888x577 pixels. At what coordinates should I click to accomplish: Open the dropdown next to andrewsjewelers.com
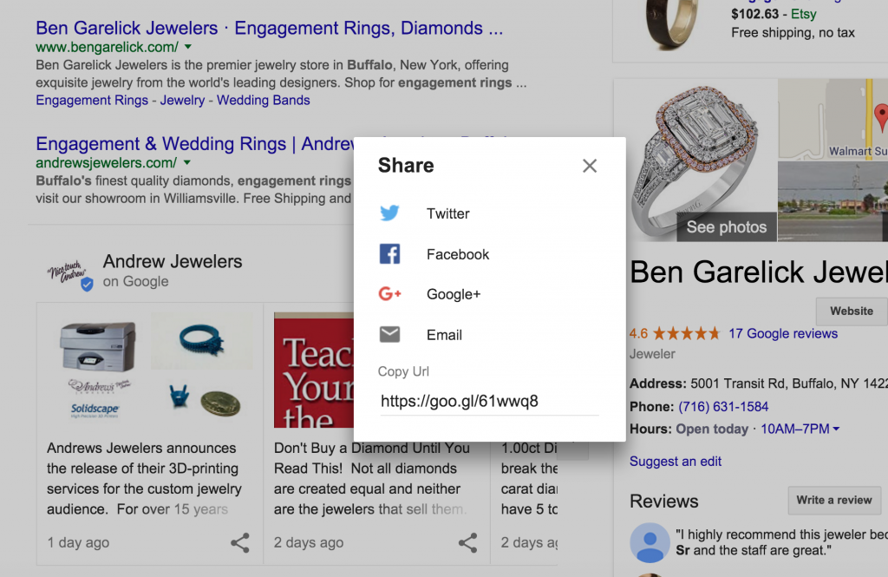(x=188, y=162)
